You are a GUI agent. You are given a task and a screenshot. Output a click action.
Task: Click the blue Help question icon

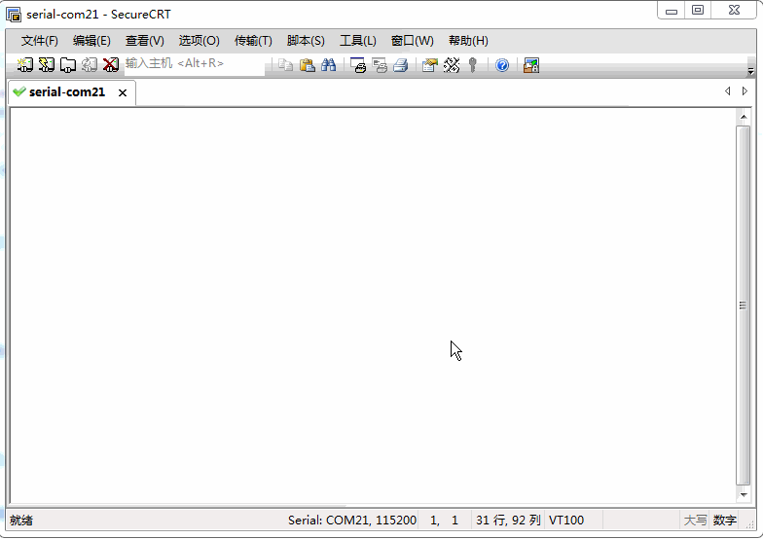point(502,64)
